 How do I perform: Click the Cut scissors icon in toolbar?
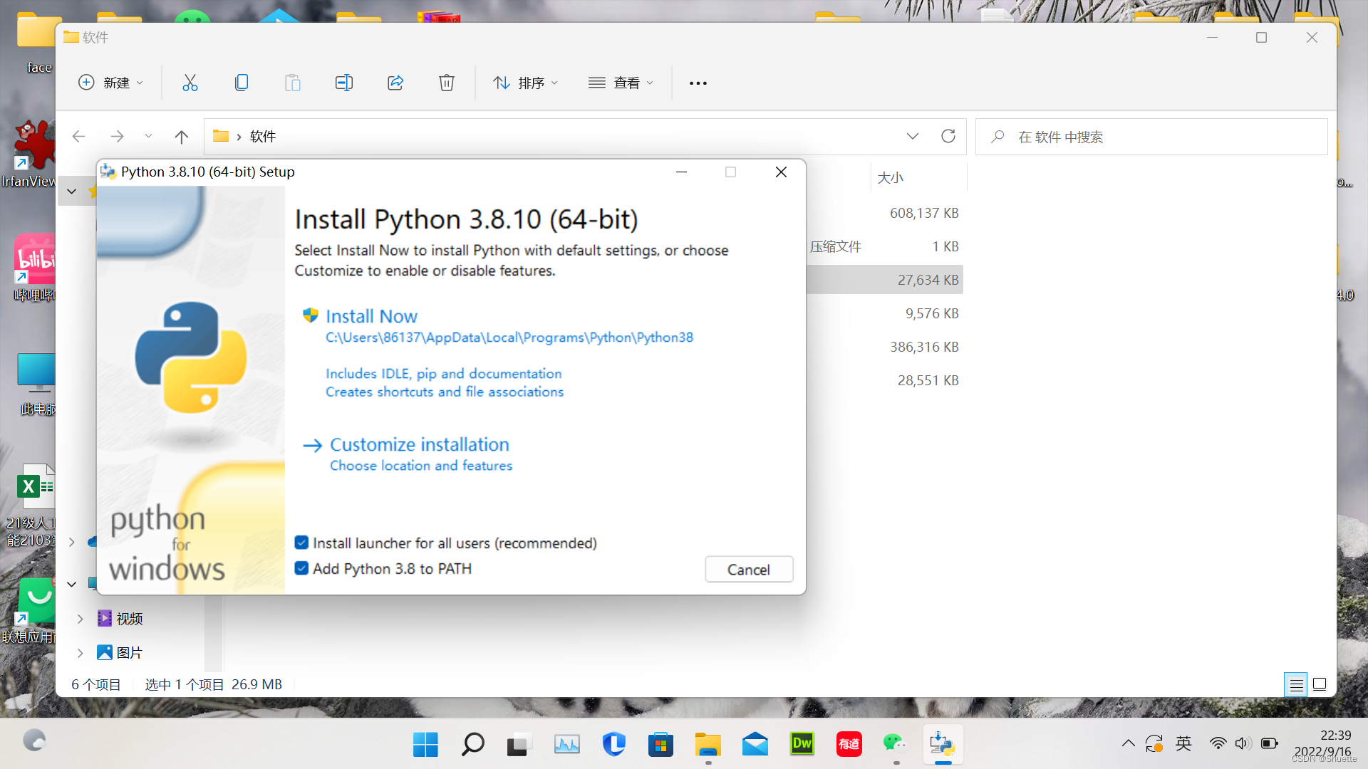point(190,83)
